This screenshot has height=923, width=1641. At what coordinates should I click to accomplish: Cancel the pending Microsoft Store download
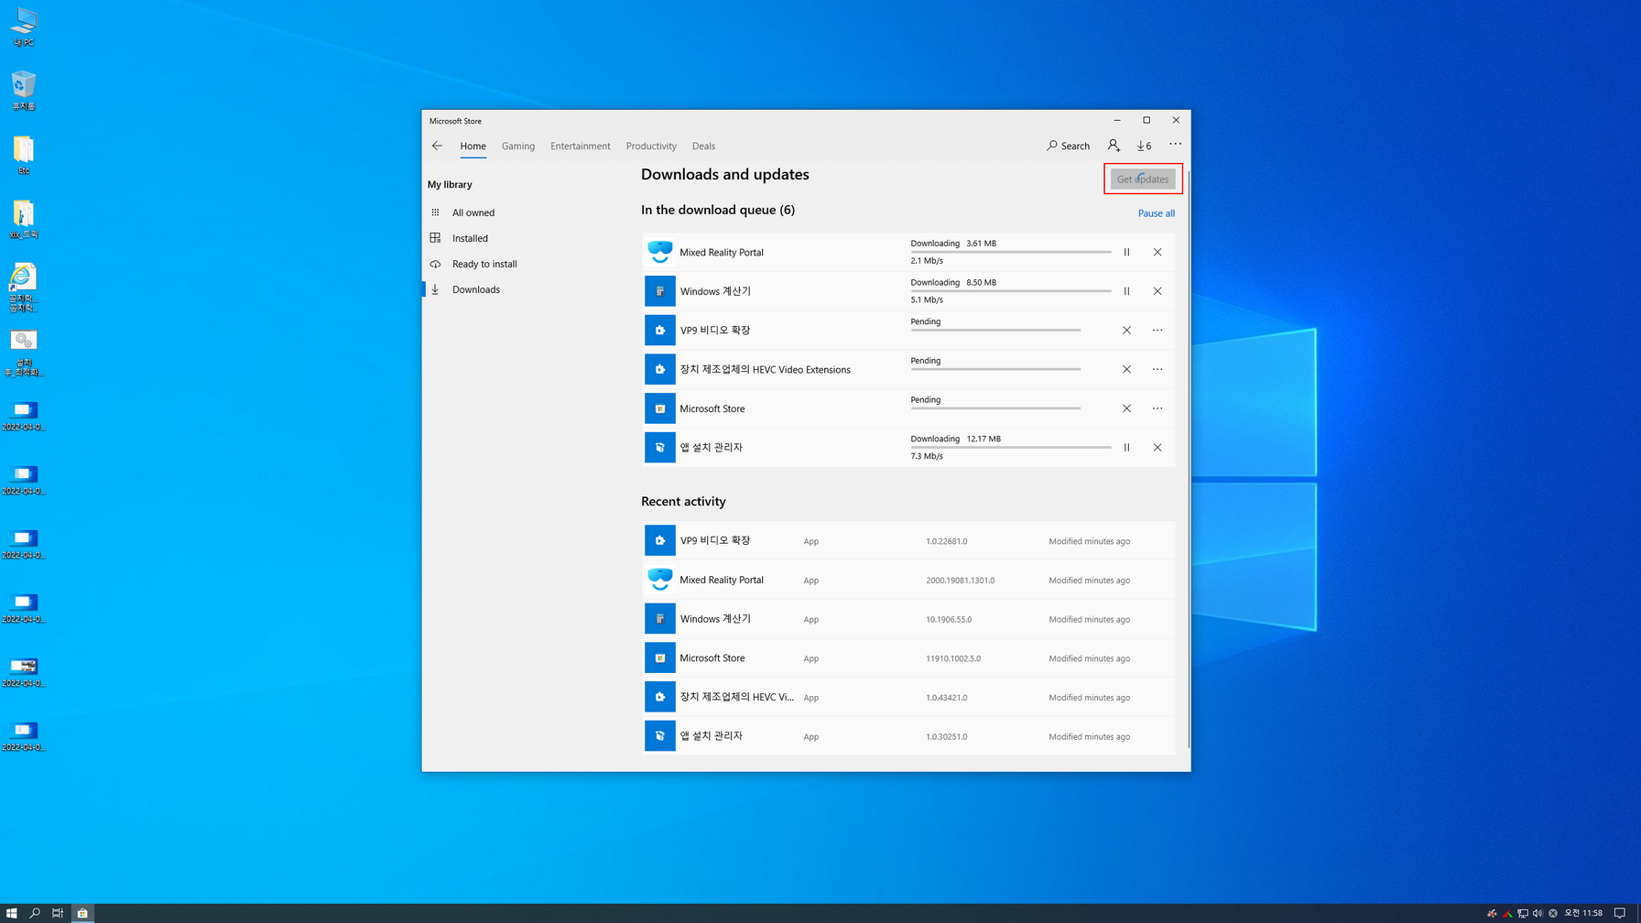point(1127,408)
